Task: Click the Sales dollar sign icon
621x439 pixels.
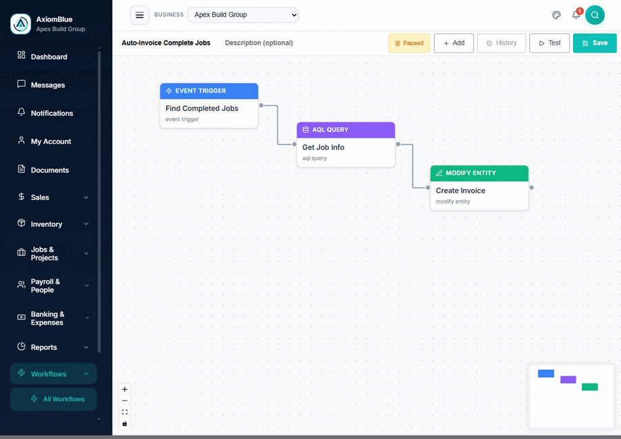Action: pyautogui.click(x=22, y=197)
